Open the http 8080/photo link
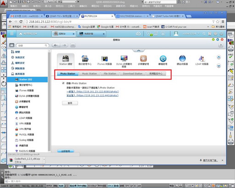The width and height of the screenshot is (235, 188). click(x=93, y=92)
